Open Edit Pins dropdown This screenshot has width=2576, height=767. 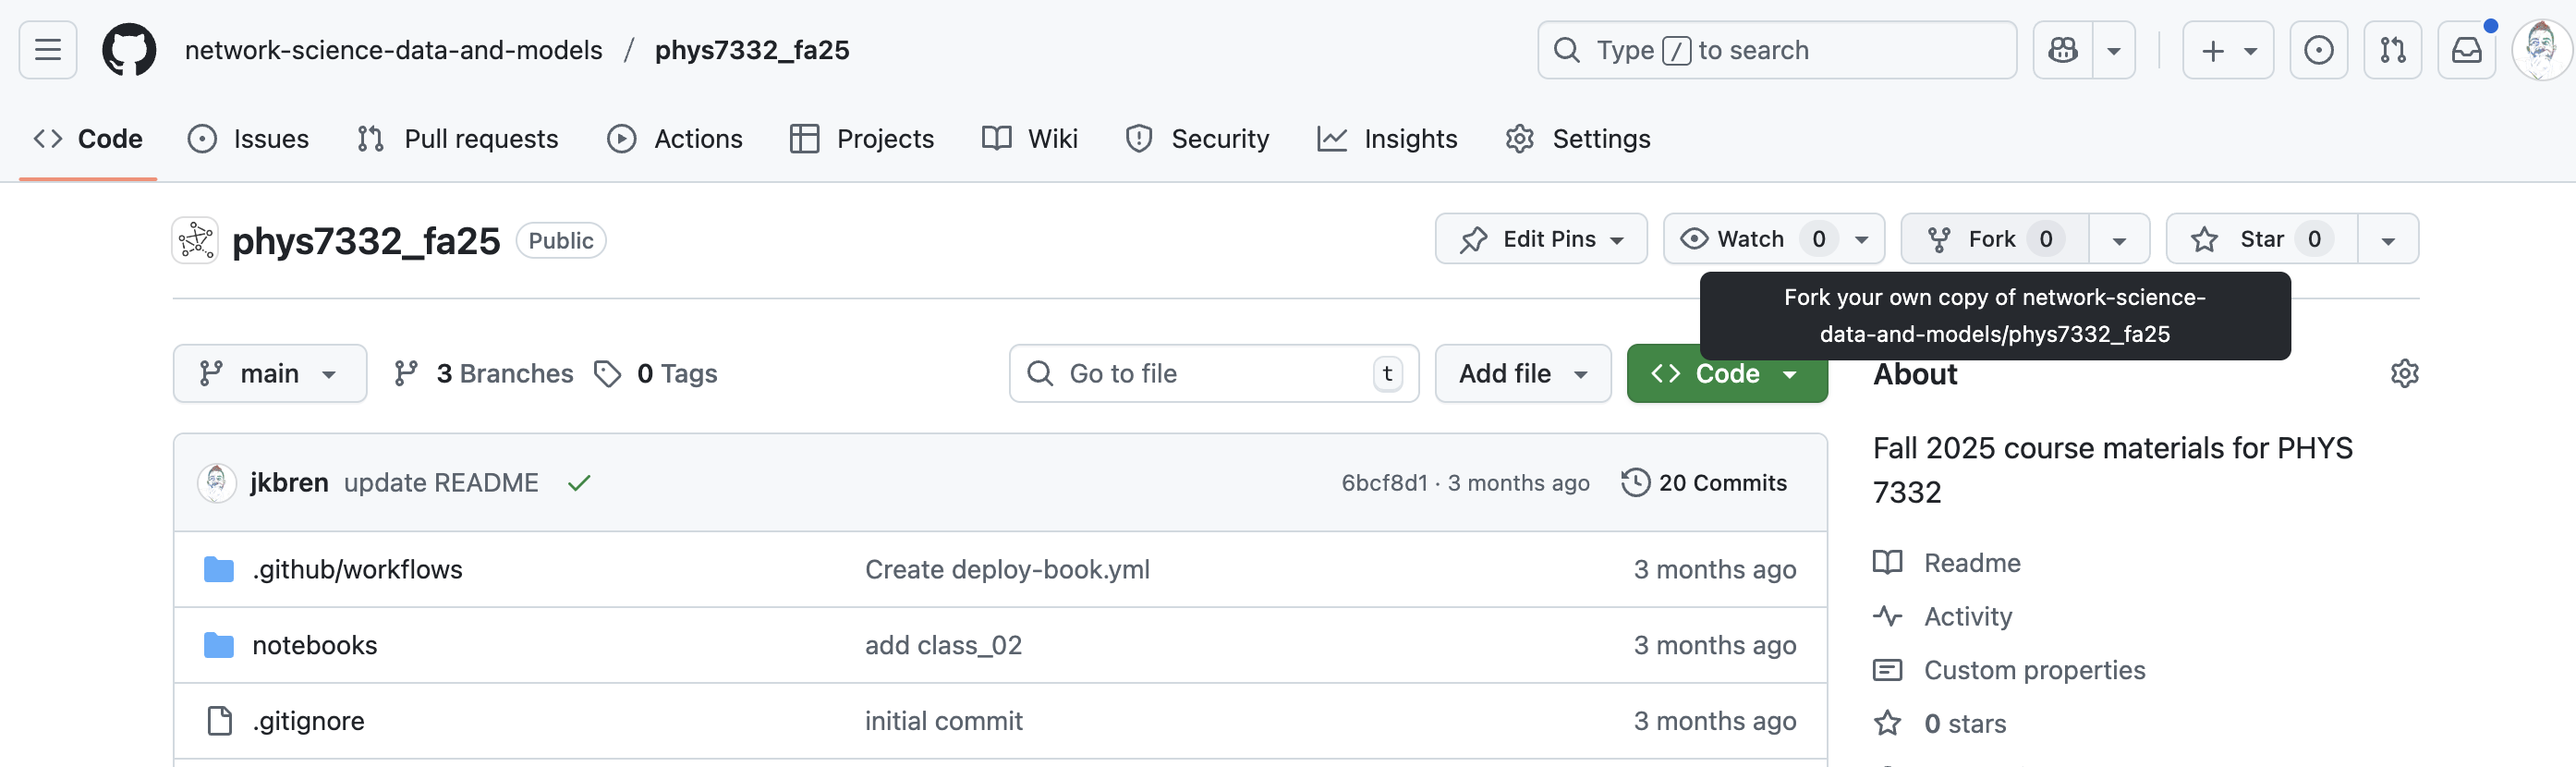1540,239
